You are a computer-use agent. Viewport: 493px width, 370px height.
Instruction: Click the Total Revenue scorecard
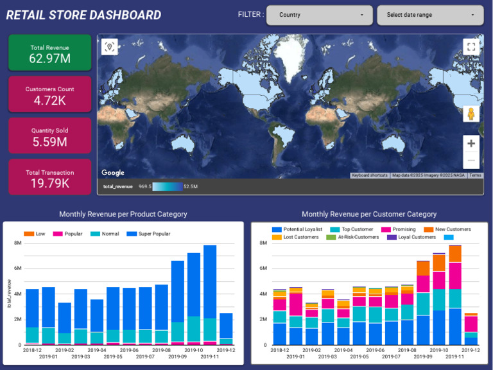tap(49, 53)
